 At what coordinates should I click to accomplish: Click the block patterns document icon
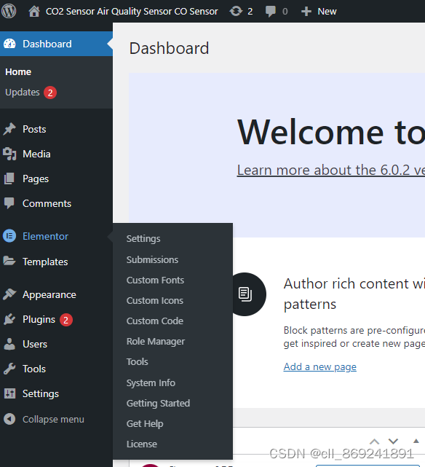click(x=245, y=294)
